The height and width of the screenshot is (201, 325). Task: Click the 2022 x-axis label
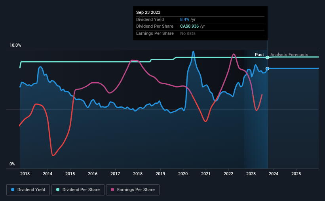[x=228, y=174]
